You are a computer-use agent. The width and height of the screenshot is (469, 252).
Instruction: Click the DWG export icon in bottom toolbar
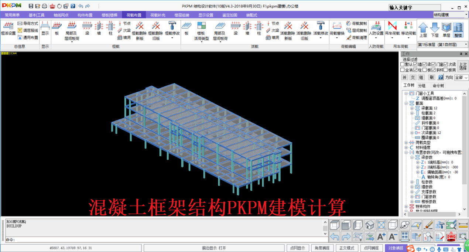451,236
